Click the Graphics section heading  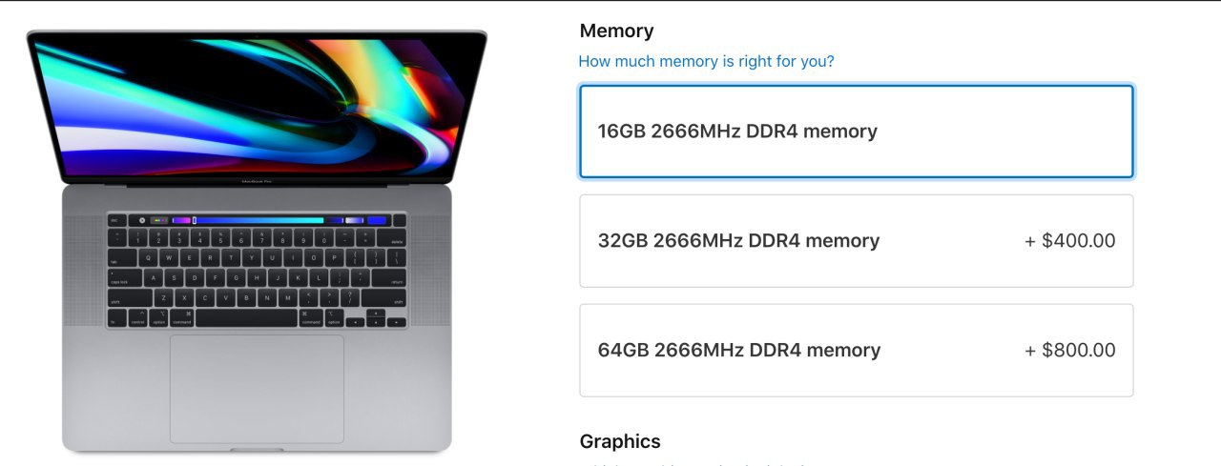coord(620,441)
